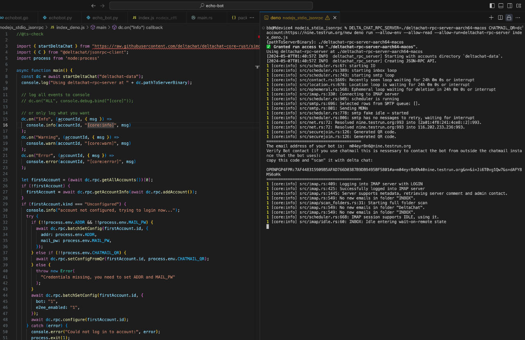Click the lock editor group icon
Viewport: 525px width, 340px height.
tap(509, 18)
